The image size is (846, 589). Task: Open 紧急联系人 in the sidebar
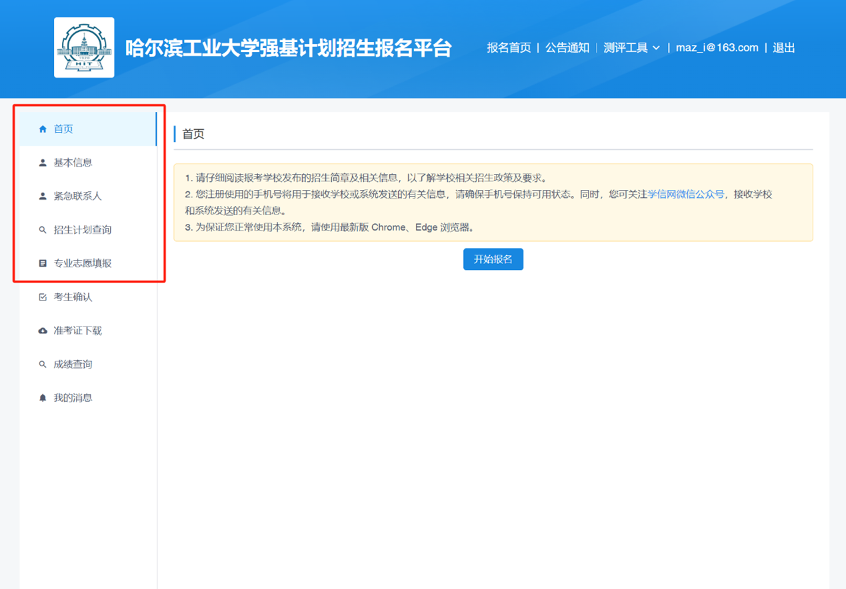pyautogui.click(x=88, y=197)
